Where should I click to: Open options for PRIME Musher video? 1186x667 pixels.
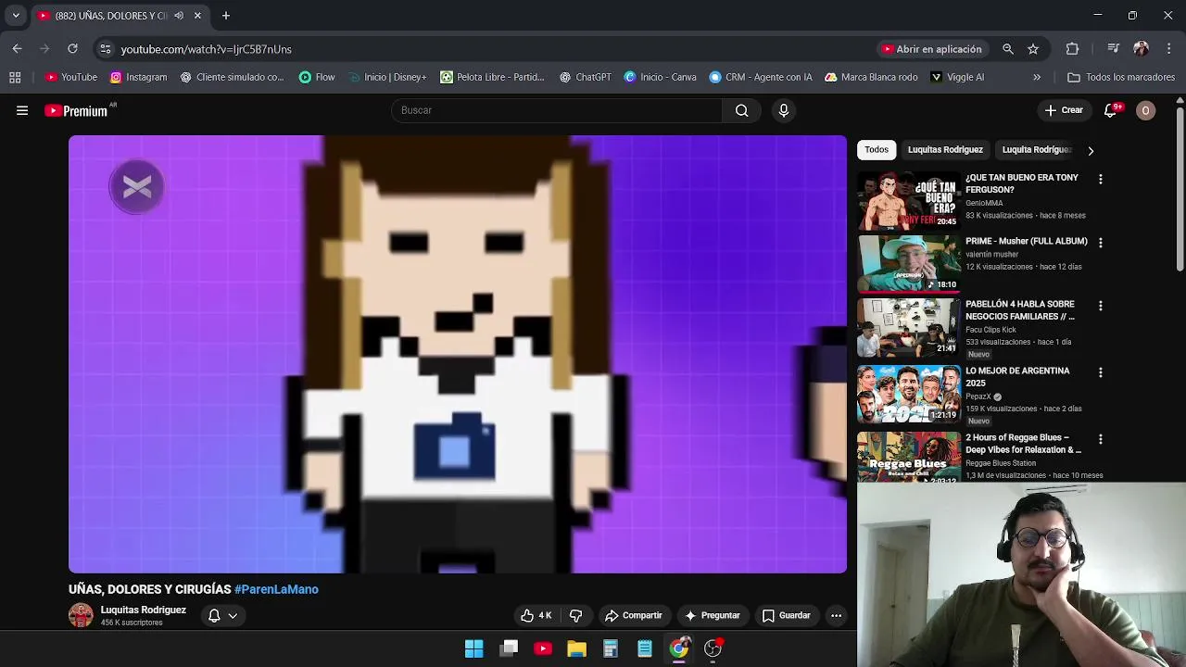(1100, 243)
